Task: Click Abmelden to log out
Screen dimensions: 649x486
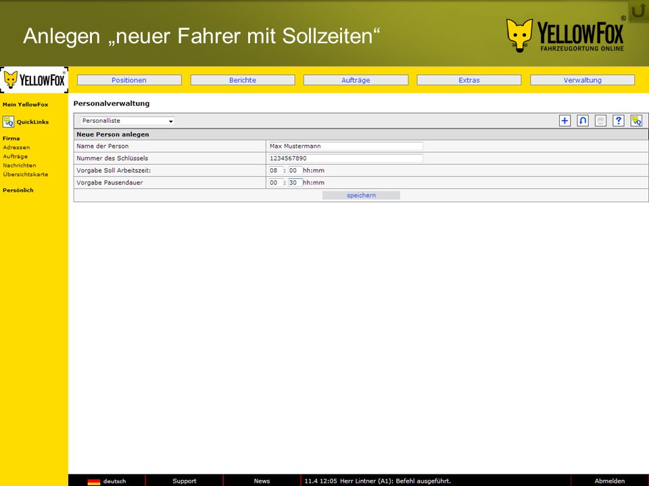Action: click(610, 481)
